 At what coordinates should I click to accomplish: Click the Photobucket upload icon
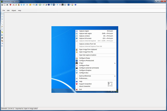click(68, 5)
